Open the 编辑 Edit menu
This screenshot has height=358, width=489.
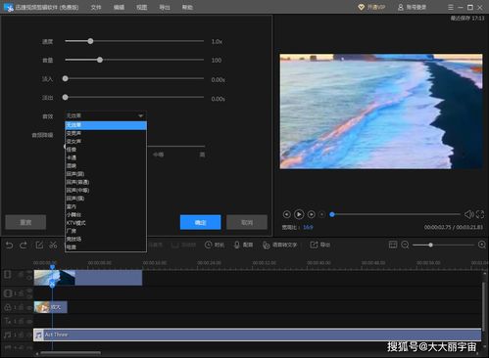[x=119, y=7]
